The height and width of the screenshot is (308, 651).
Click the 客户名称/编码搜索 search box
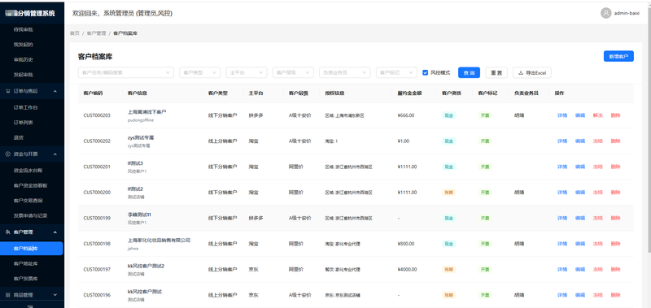tap(126, 72)
